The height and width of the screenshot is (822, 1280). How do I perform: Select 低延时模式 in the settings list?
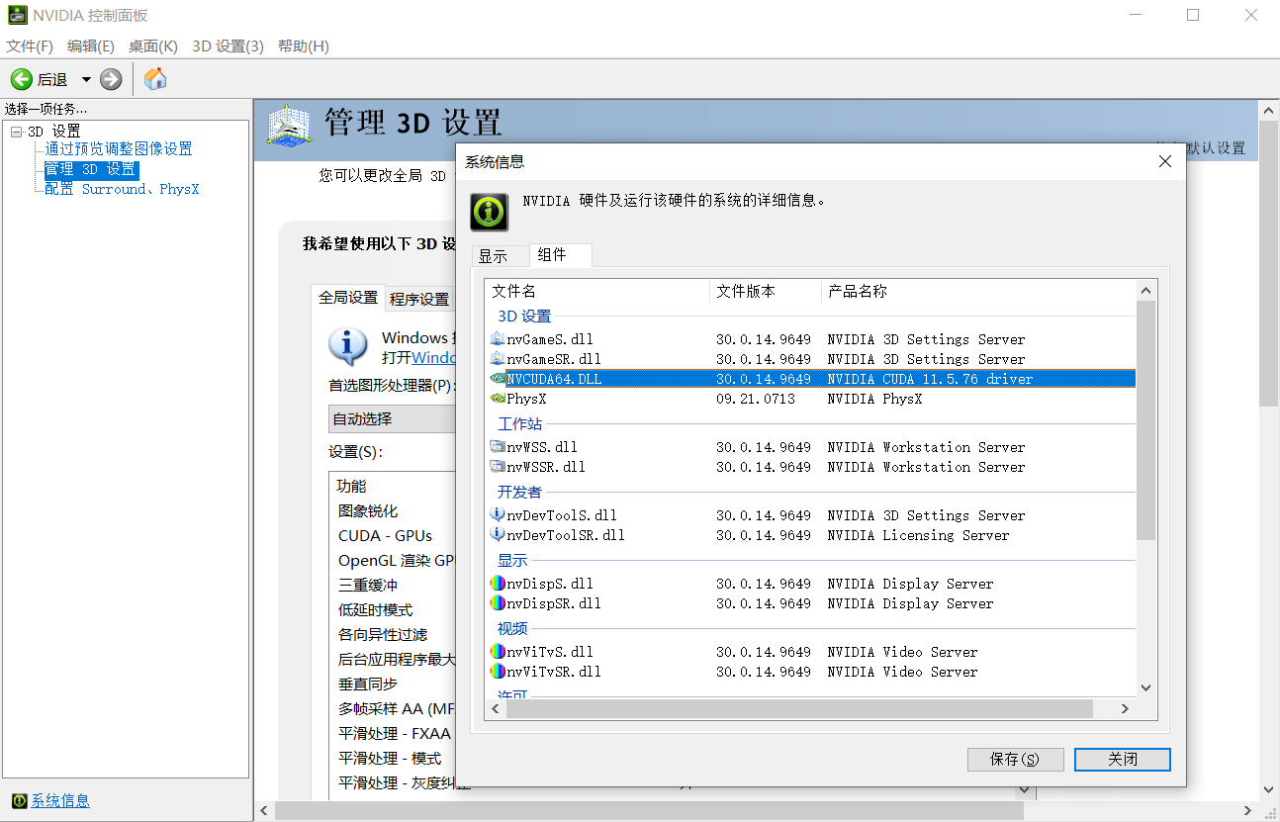click(x=376, y=610)
